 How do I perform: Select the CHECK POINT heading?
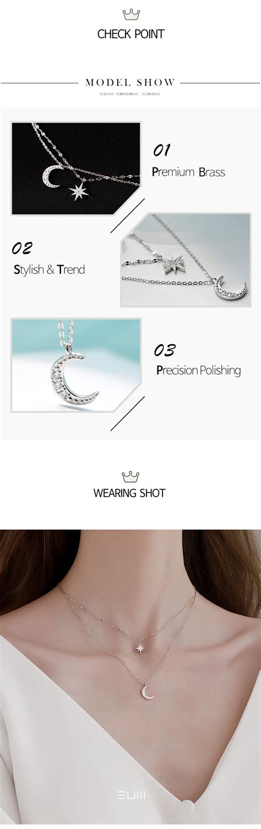[130, 34]
